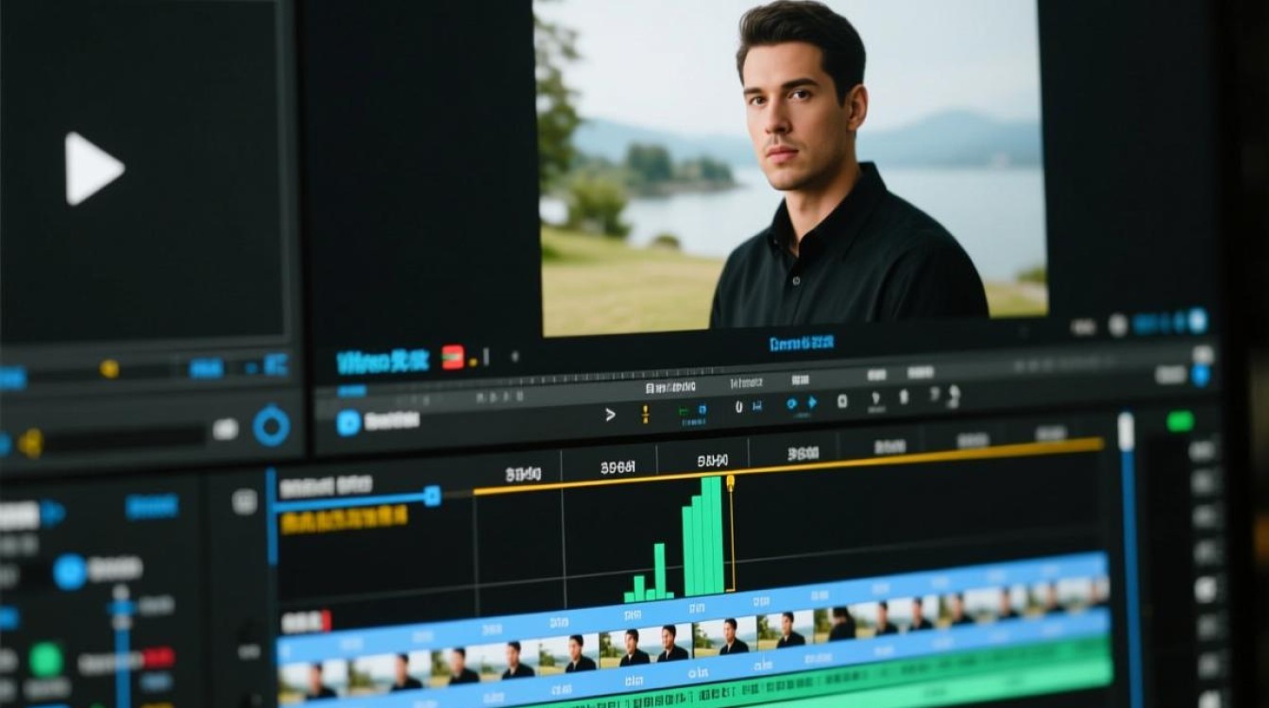Expand the blue arrow in the left panel

pos(52,514)
